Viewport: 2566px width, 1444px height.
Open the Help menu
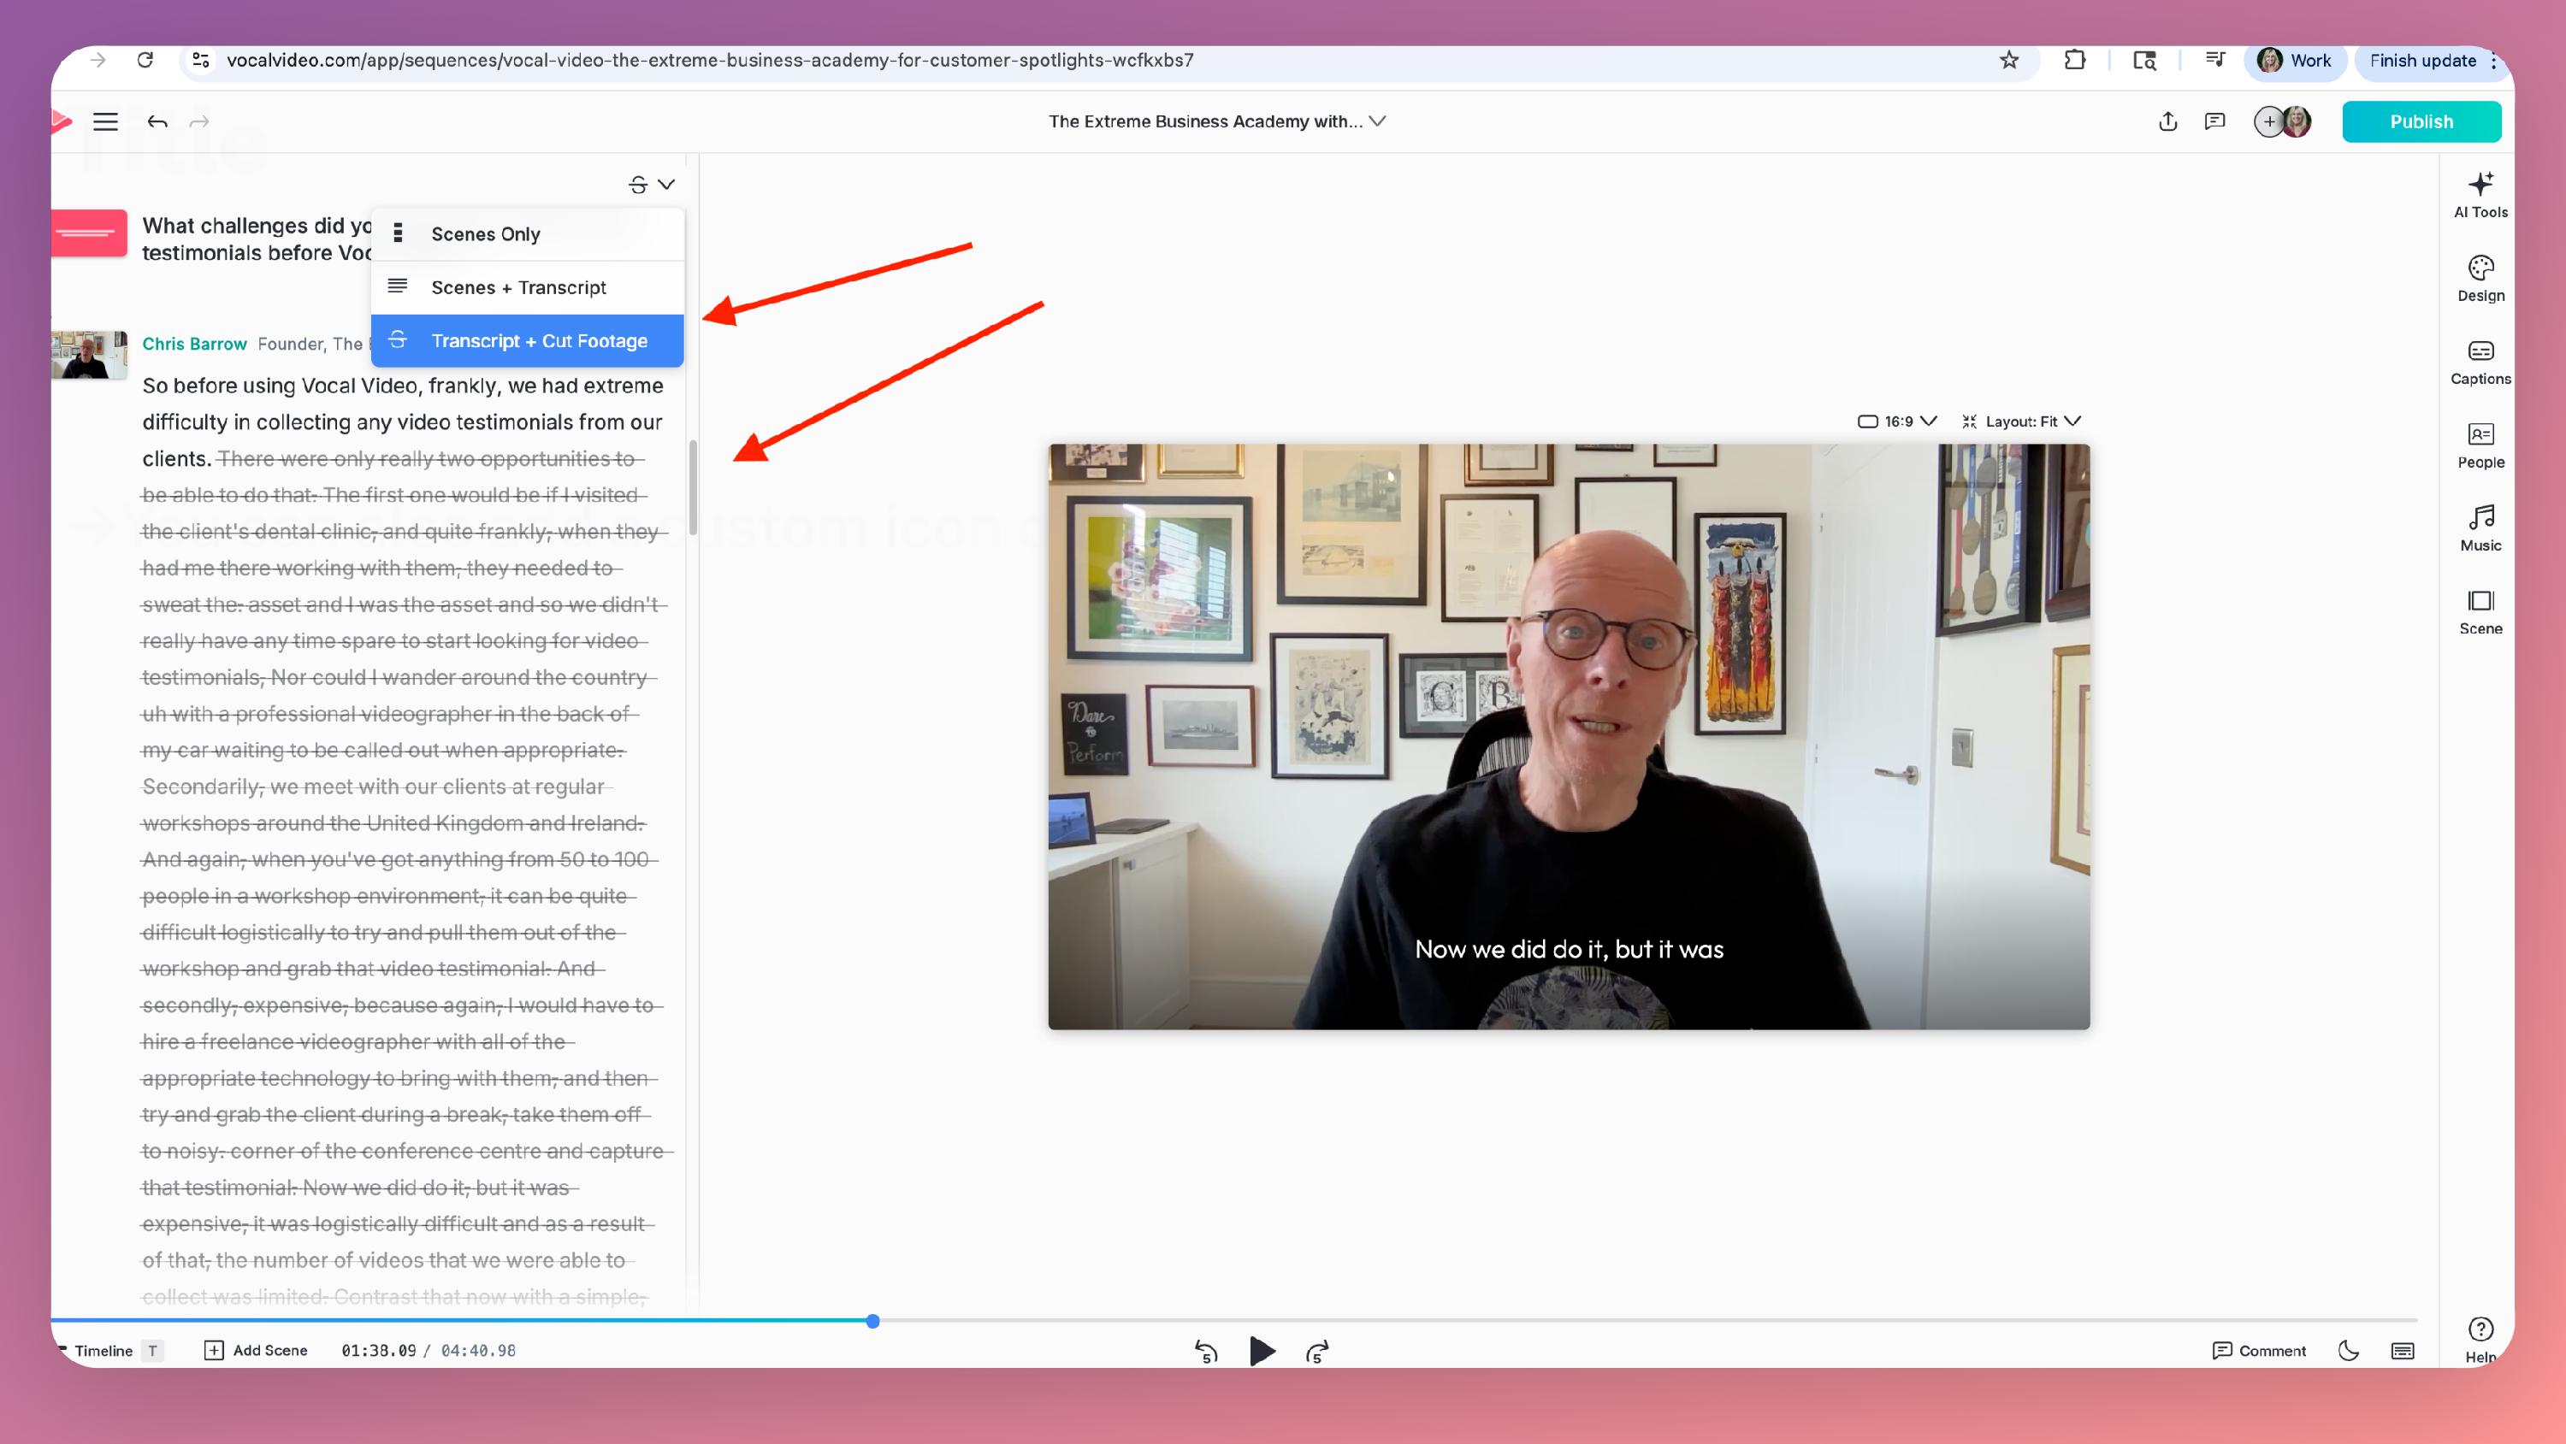point(2480,1340)
